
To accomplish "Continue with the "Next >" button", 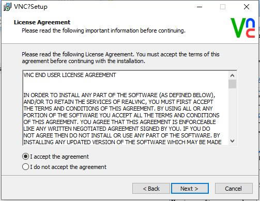I will click(190, 189).
